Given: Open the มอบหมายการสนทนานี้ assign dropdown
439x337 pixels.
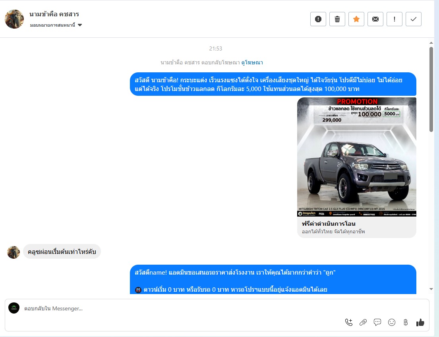Looking at the screenshot, I should [x=56, y=25].
